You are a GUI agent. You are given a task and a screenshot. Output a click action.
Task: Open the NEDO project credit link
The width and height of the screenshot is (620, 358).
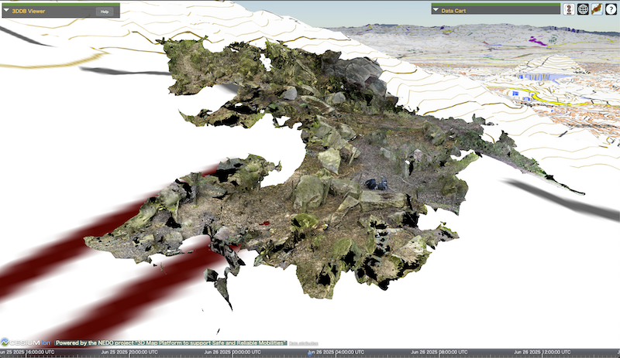[170, 343]
